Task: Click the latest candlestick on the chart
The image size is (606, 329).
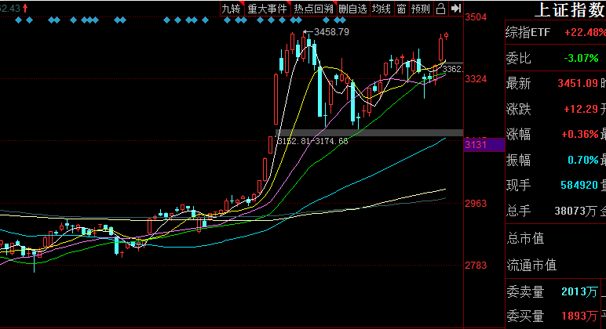Action: [447, 36]
